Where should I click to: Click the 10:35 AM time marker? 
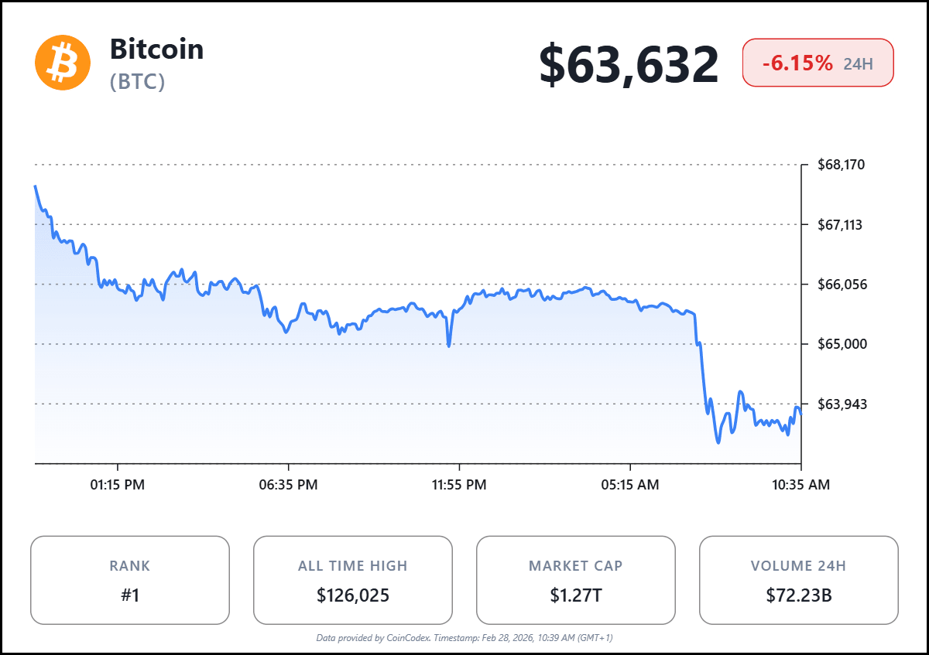[801, 485]
